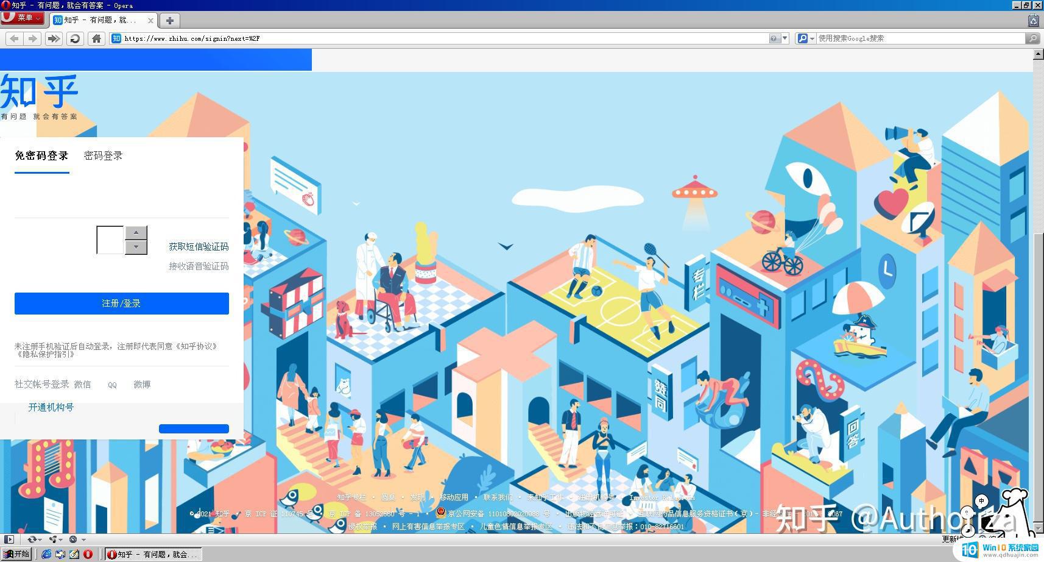Open 侵权举报 footer link
Screen dimensions: 1044x562
coord(362,527)
